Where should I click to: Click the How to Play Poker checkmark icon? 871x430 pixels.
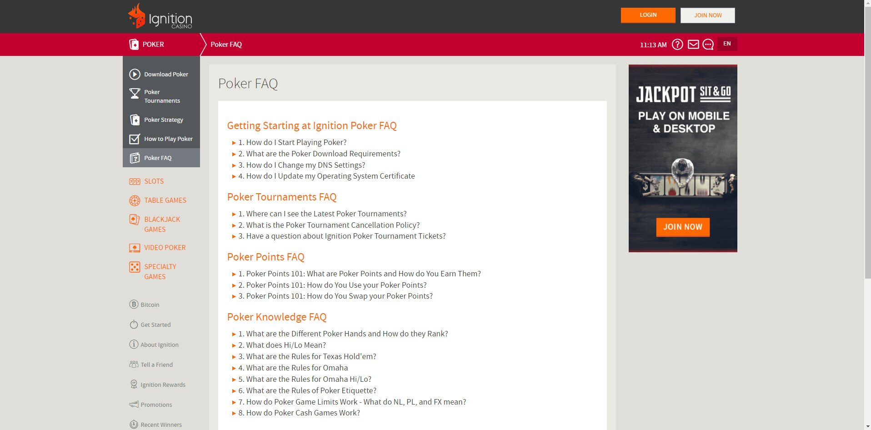[x=135, y=139]
